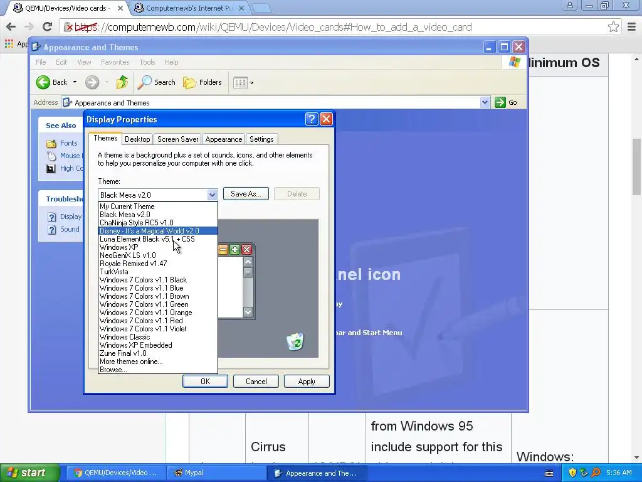642x482 pixels.
Task: Choose Royale Remixed v1.47 theme
Action: coord(158,264)
